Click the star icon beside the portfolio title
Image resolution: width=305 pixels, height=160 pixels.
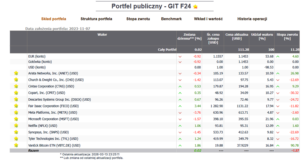[195, 7]
